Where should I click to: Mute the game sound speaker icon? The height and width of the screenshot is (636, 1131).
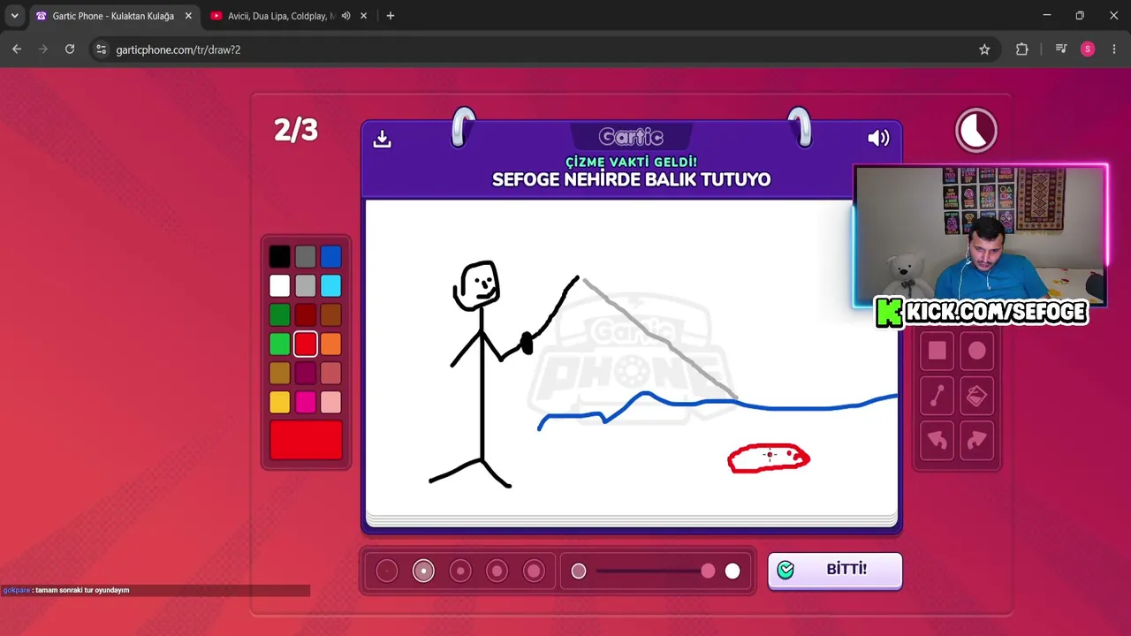(878, 138)
